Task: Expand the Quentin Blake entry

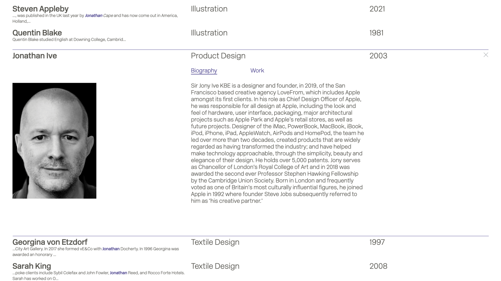Action: [x=37, y=33]
